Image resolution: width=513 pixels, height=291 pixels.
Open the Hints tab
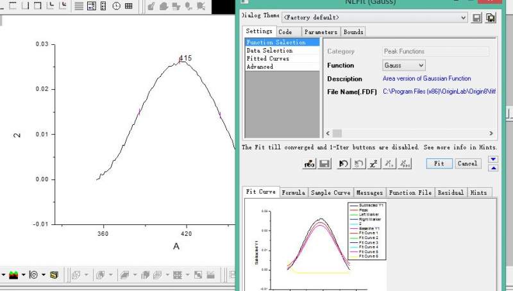(x=478, y=192)
